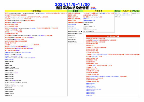Click 新栄ひまわり保(11/29) in the mycoplasma list

12,24
